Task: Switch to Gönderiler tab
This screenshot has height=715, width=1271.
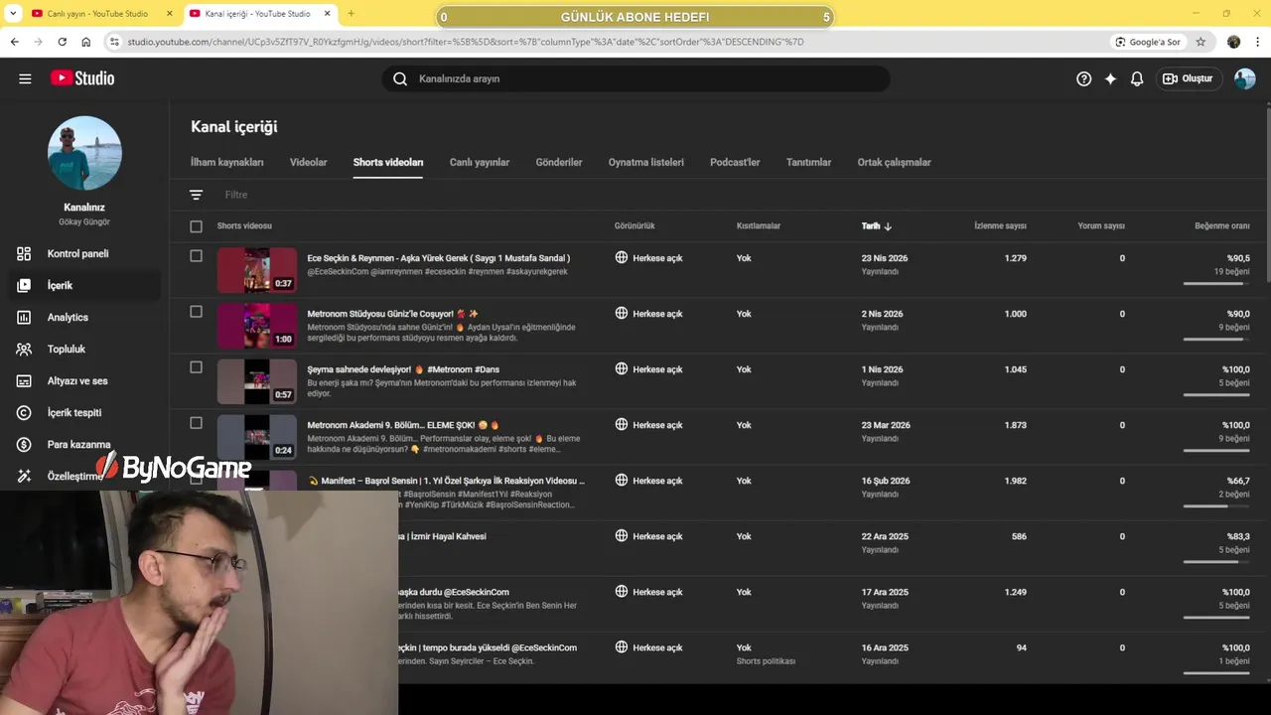Action: [559, 162]
